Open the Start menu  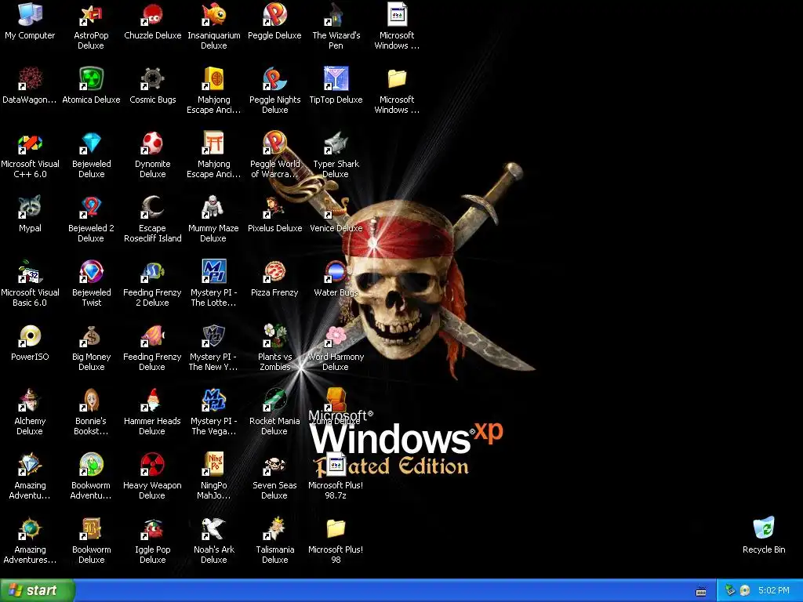coord(37,590)
